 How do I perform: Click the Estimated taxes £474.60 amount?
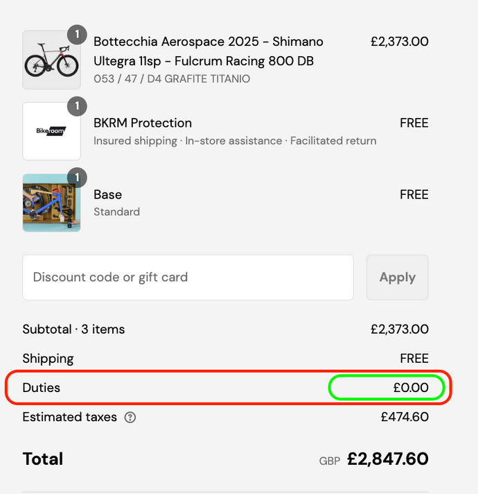coord(405,417)
